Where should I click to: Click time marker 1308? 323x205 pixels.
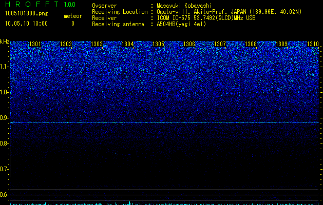251,44
